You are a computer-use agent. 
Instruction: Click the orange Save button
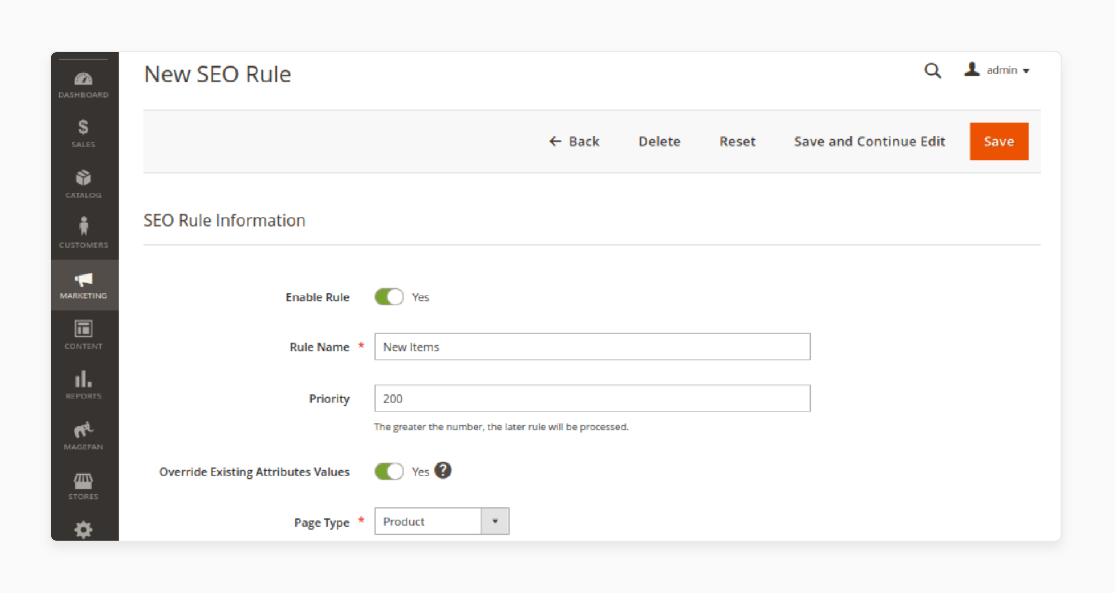tap(999, 141)
